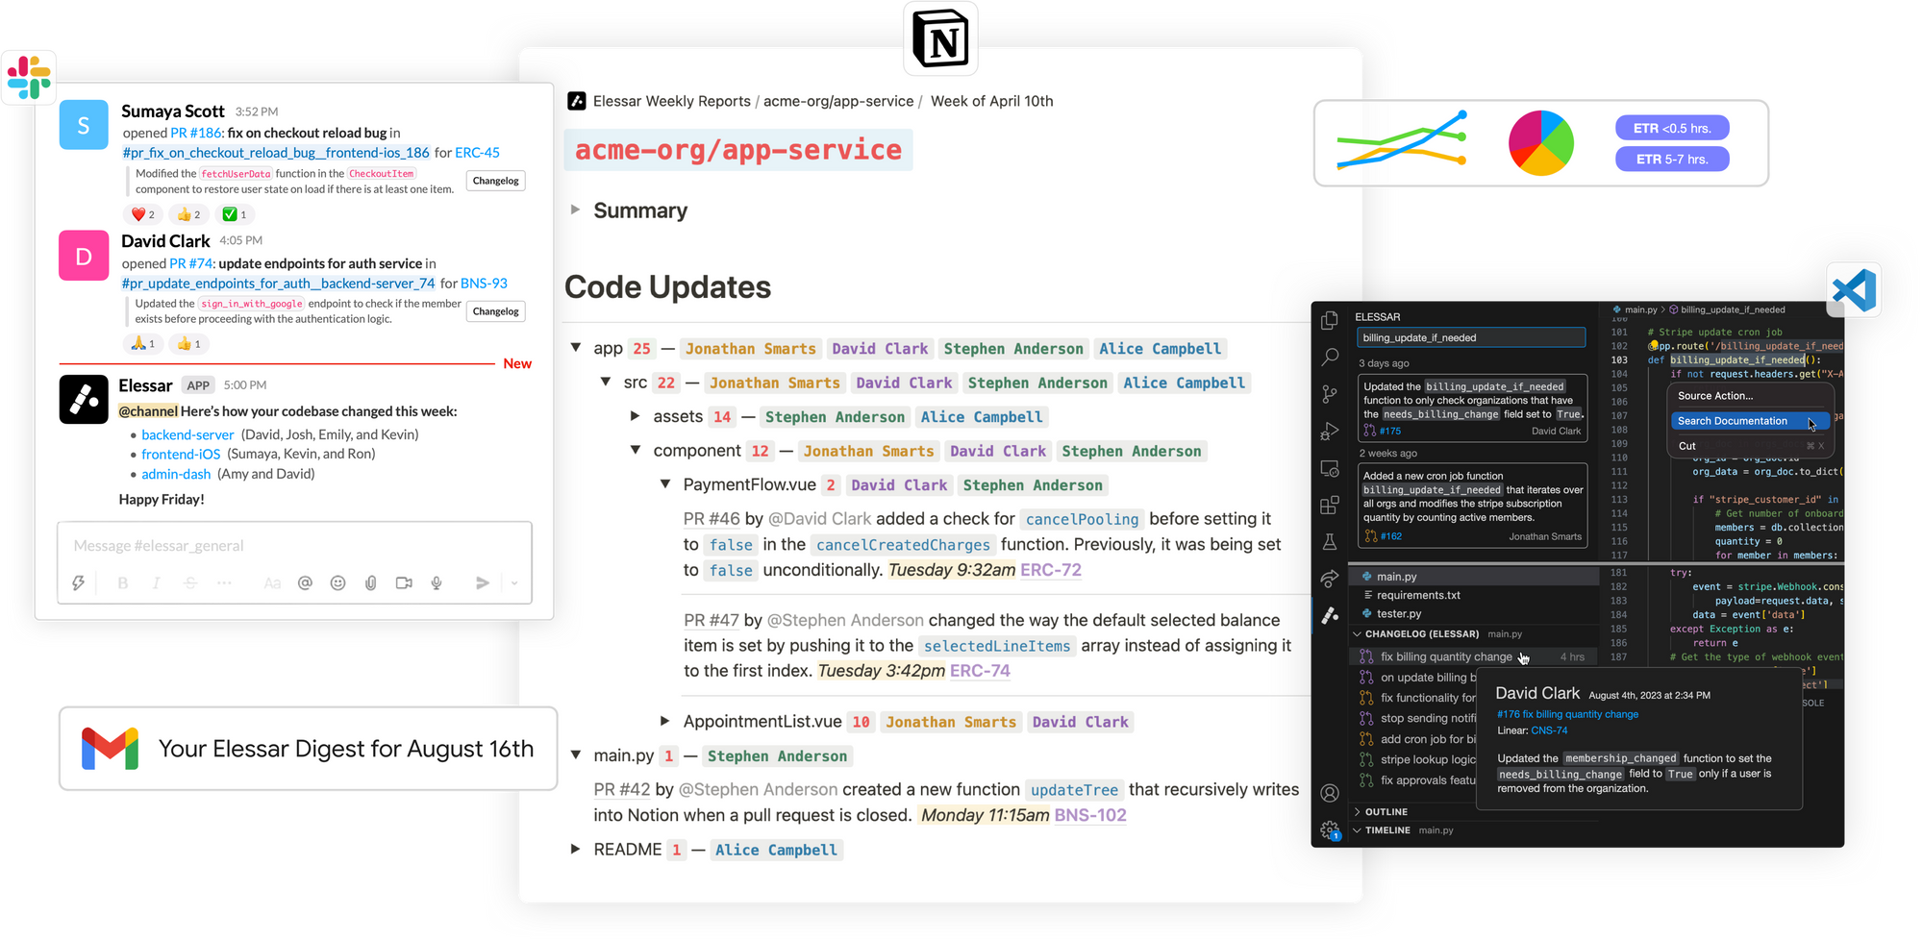The height and width of the screenshot is (940, 1923).
Task: Collapse the app 25 tree toggle in Notion
Action: 576,348
